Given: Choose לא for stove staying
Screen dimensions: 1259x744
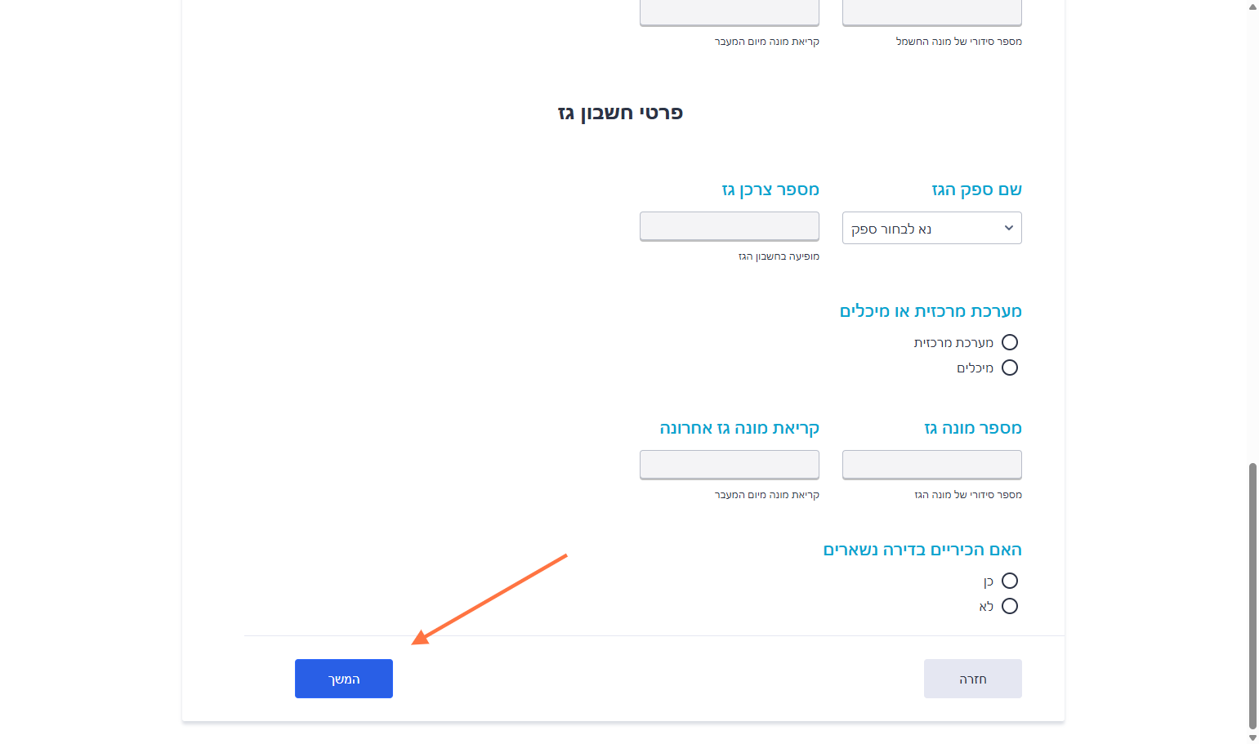Looking at the screenshot, I should pos(1010,606).
